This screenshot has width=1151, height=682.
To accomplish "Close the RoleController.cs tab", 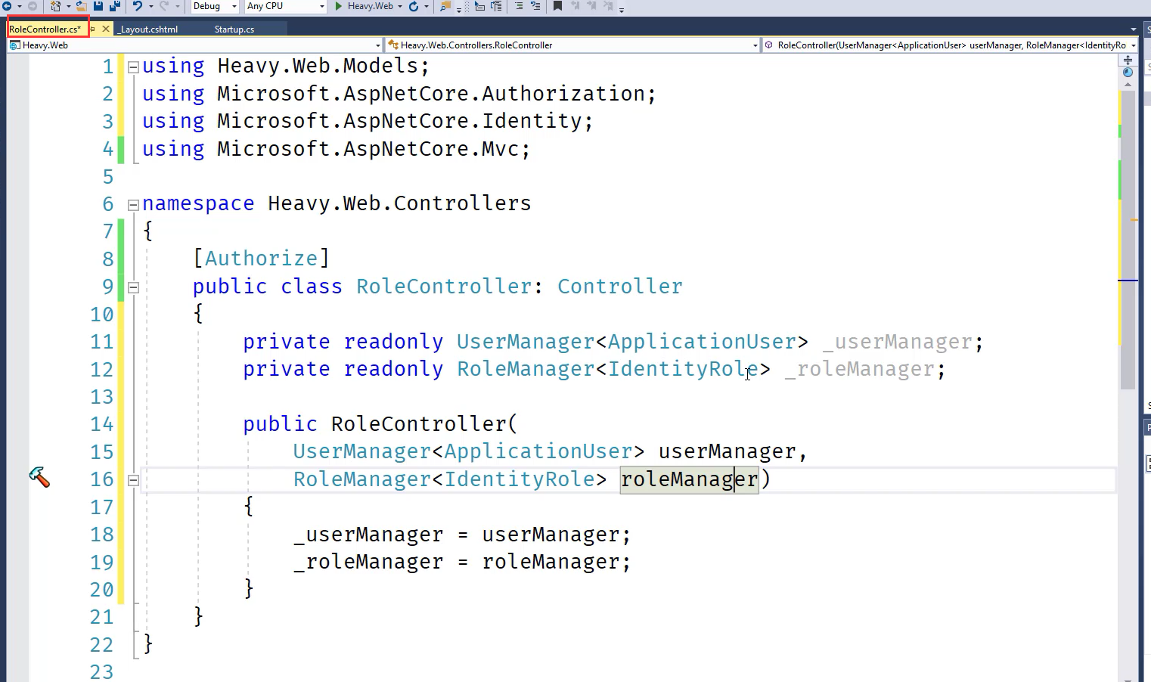I will [106, 29].
